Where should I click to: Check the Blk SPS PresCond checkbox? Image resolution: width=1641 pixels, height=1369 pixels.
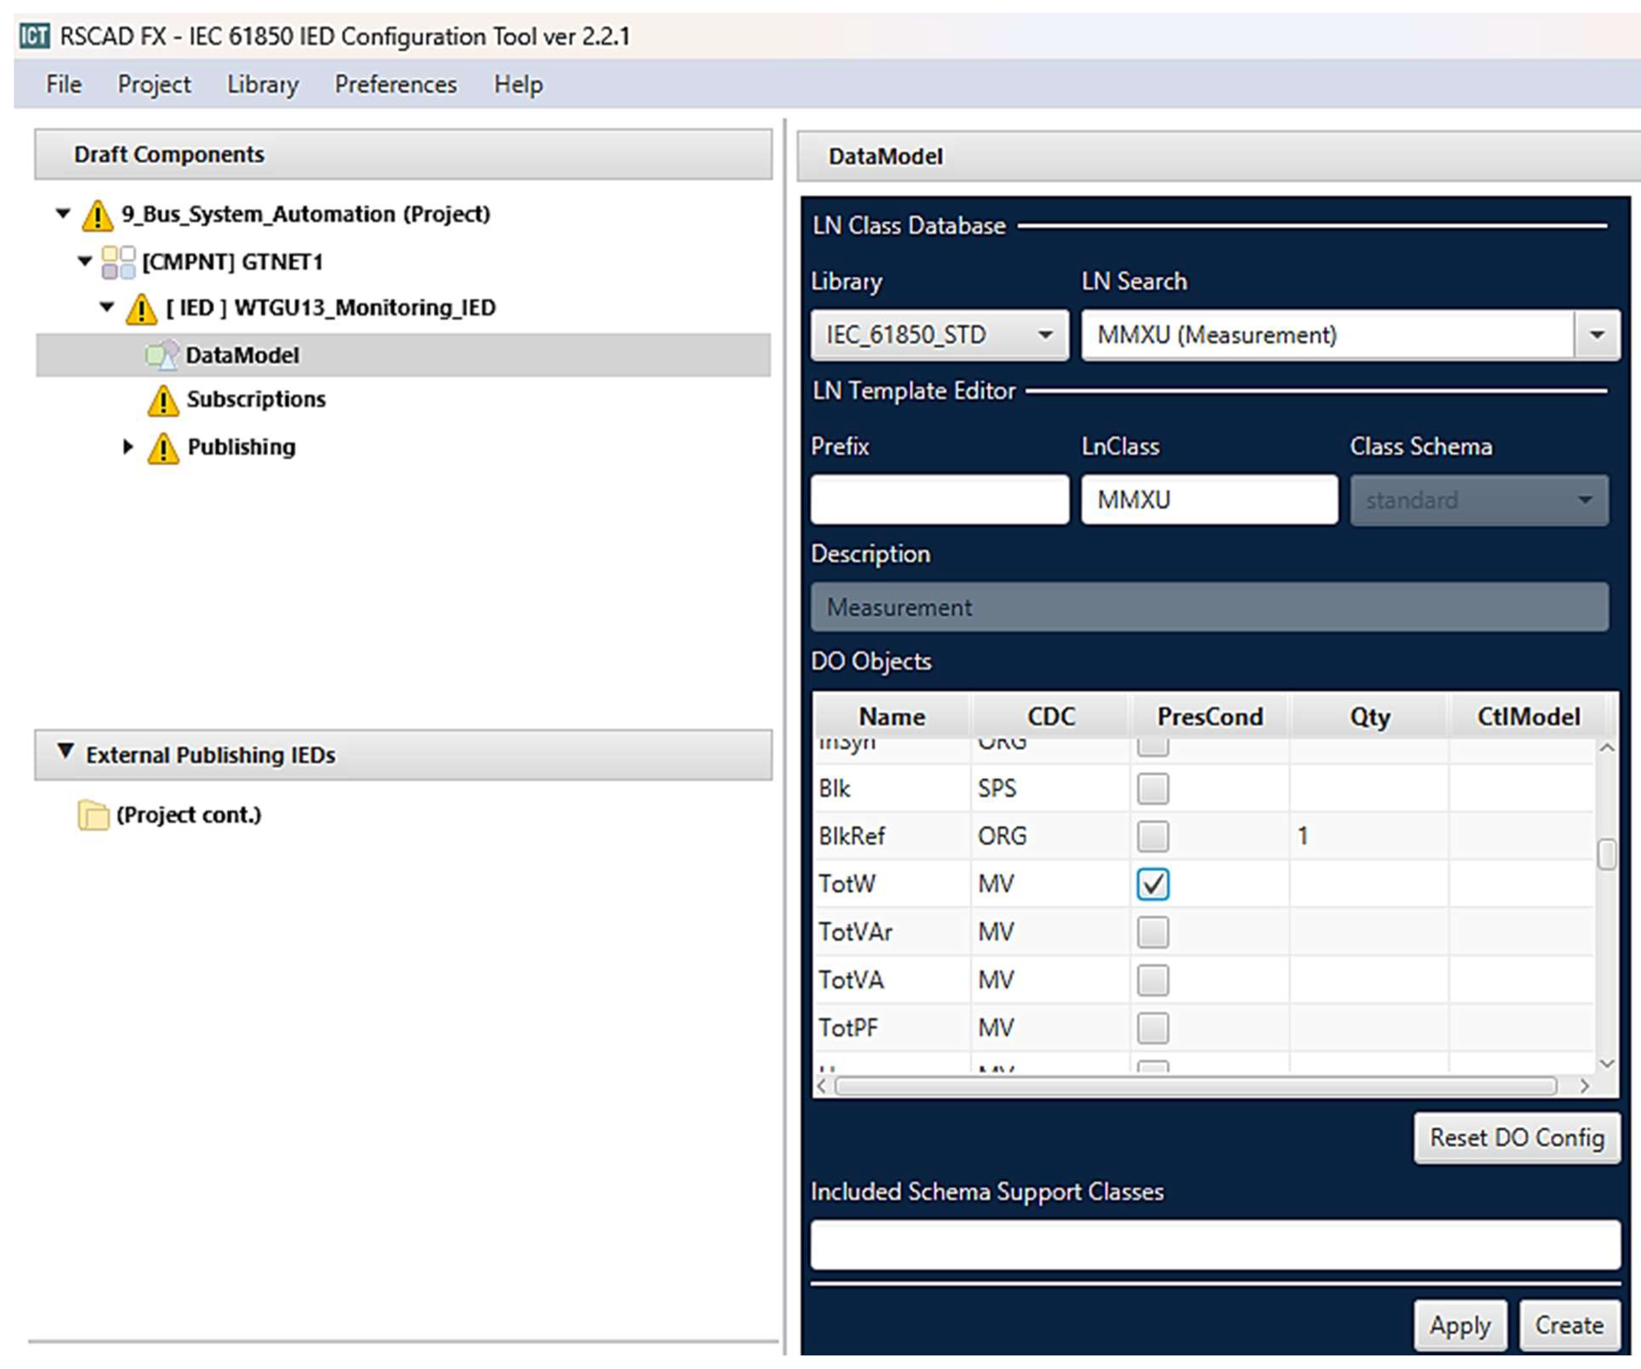click(x=1153, y=788)
